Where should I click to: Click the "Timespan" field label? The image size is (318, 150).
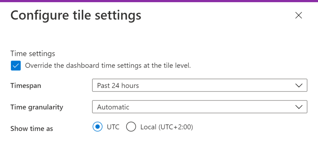pyautogui.click(x=26, y=86)
